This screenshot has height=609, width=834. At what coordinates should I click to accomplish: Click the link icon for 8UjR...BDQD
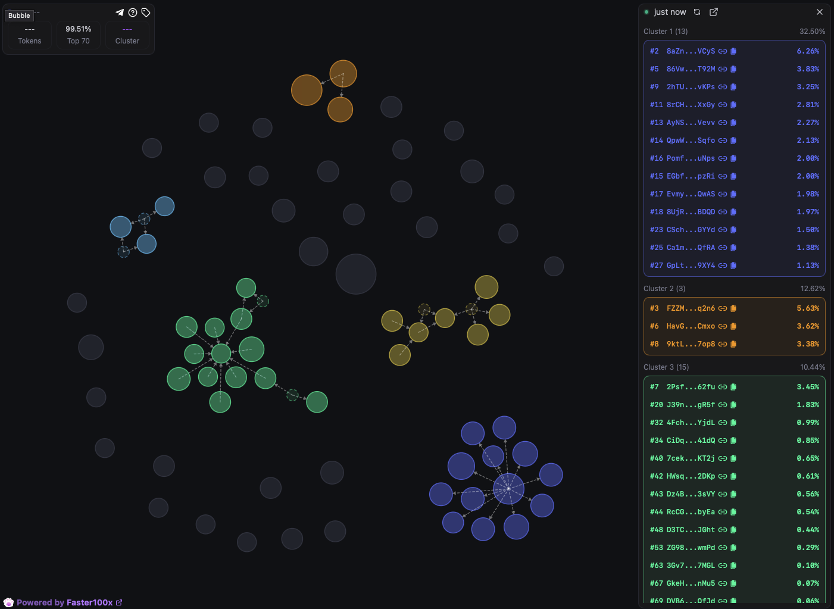pos(723,212)
